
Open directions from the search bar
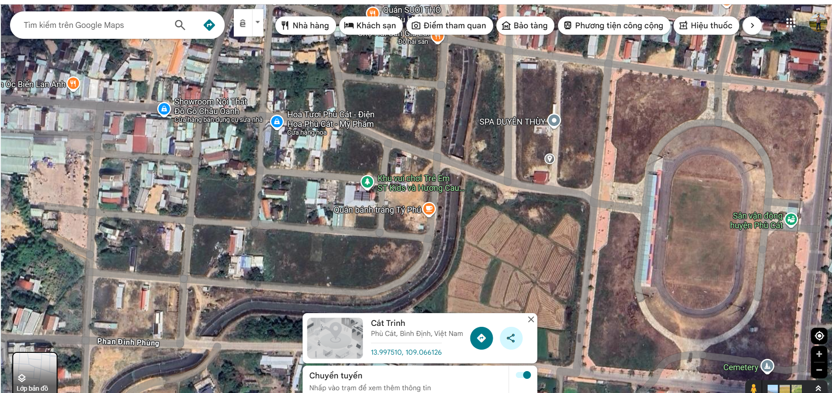(x=209, y=25)
